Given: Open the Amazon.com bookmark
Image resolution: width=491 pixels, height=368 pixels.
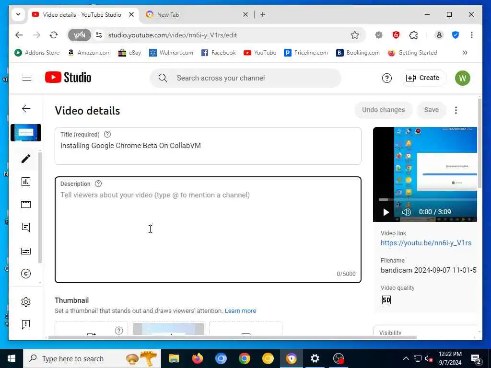Looking at the screenshot, I should pyautogui.click(x=89, y=53).
